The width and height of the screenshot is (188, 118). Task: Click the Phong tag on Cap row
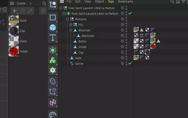[136, 52]
